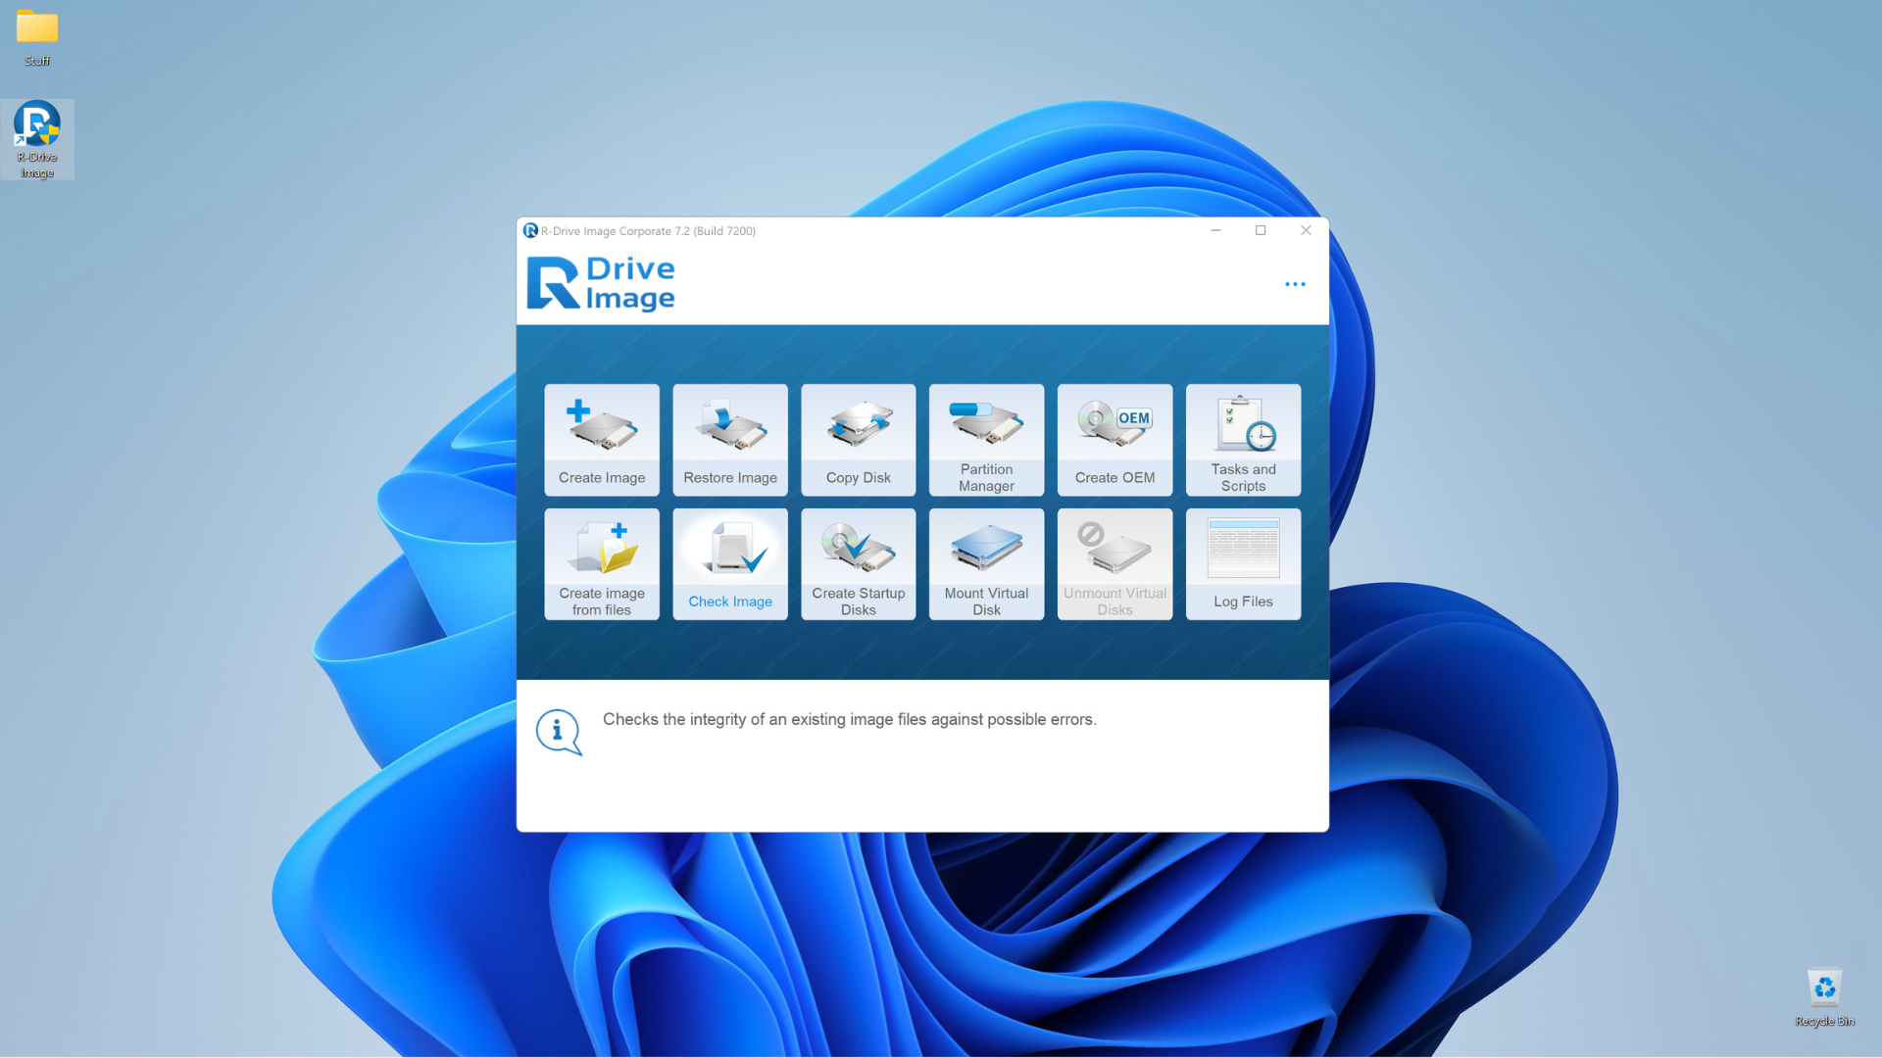Open the ellipsis options menu
1882x1058 pixels.
coord(1295,284)
